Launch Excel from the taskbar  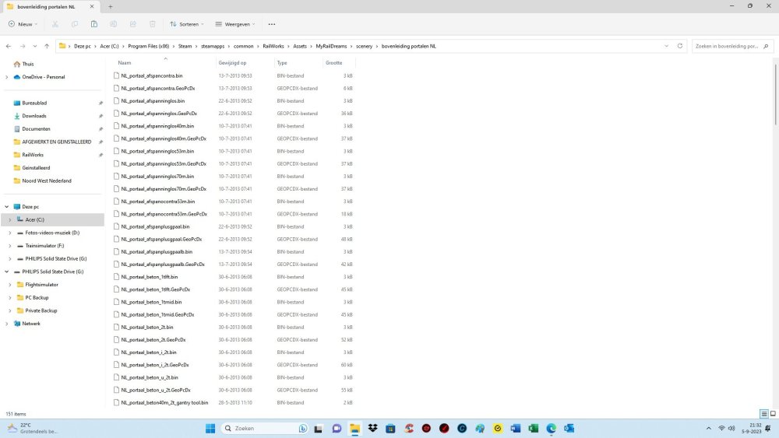[x=534, y=429]
